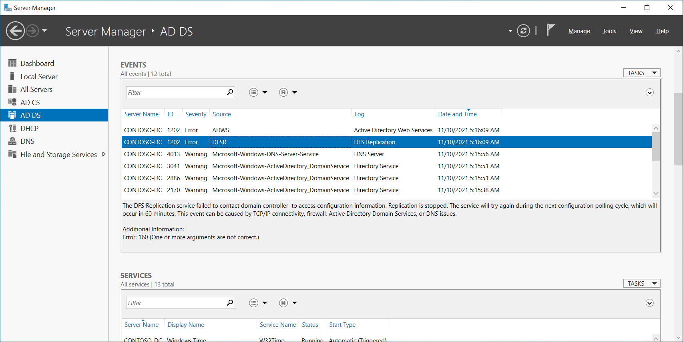Click the DHCP role icon
This screenshot has width=683, height=342.
(x=12, y=128)
